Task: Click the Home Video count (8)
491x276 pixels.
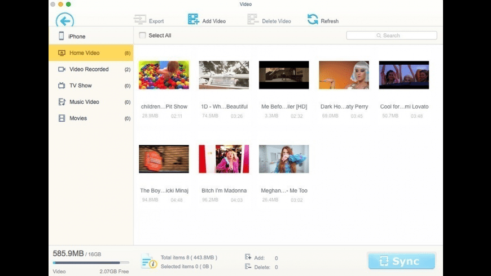Action: click(x=128, y=53)
